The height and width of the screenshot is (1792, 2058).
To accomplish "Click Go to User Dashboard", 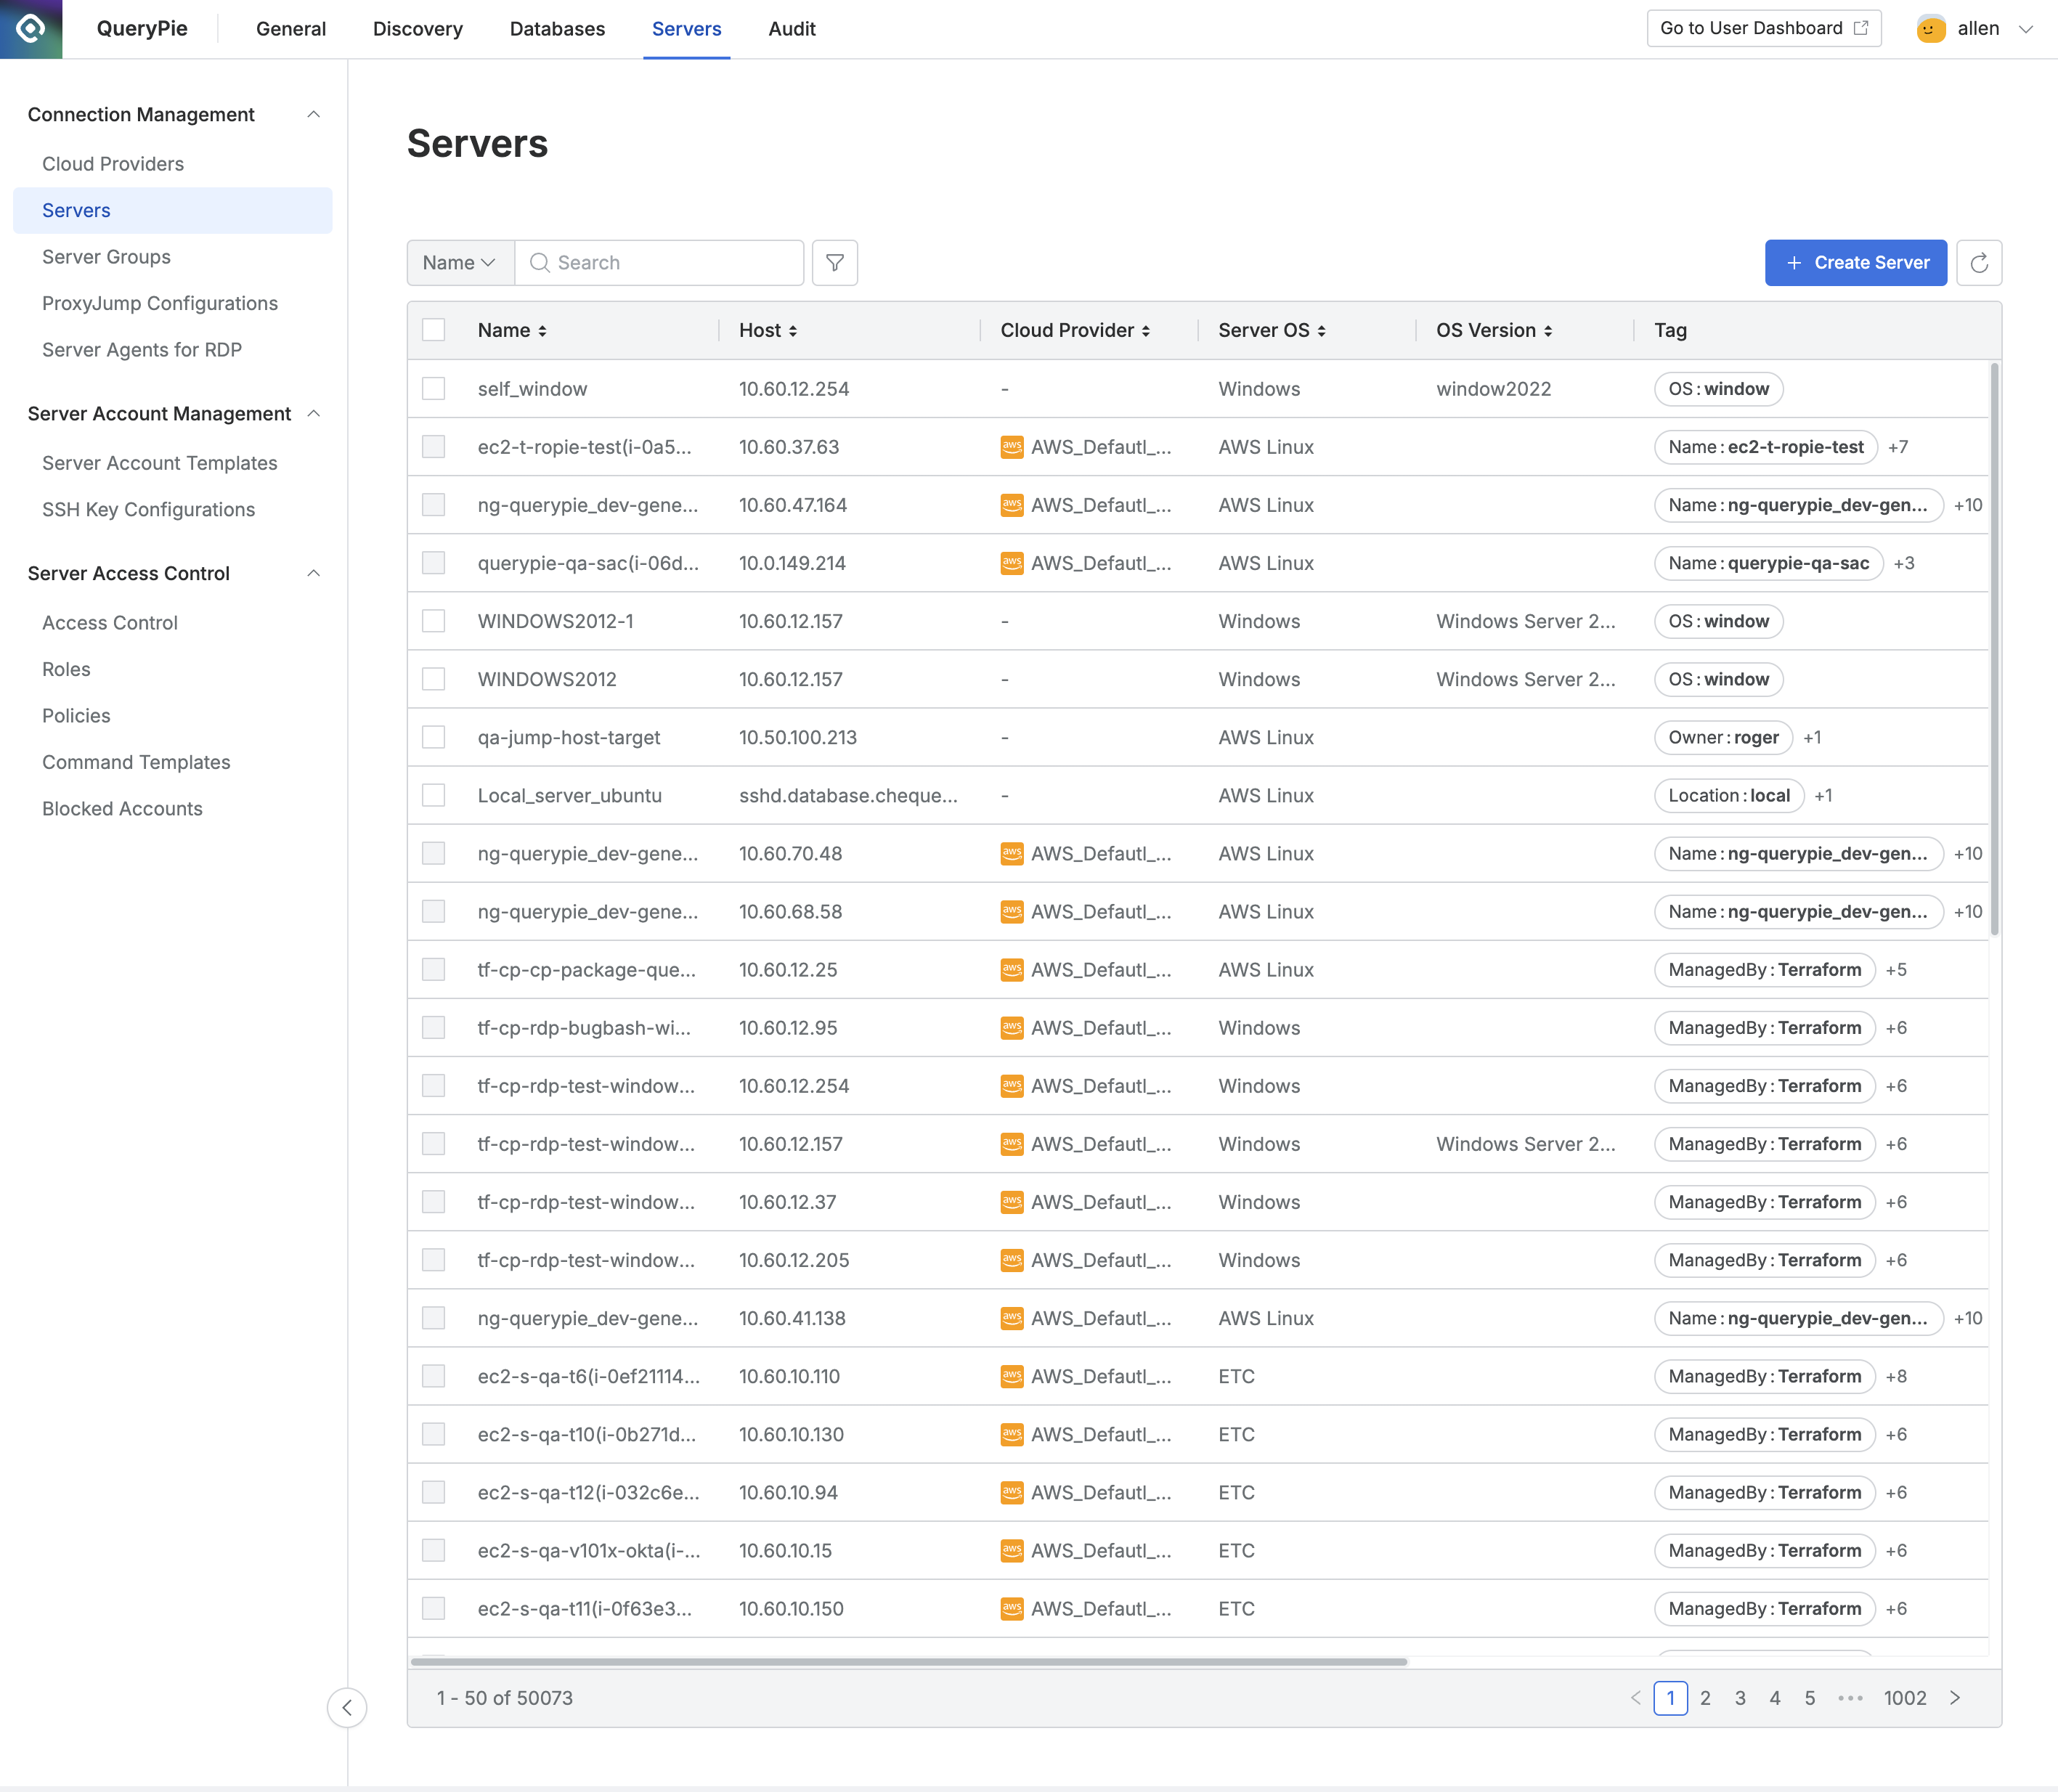I will click(x=1763, y=28).
